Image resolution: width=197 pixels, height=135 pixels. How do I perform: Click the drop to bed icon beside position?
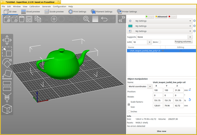point(190,90)
